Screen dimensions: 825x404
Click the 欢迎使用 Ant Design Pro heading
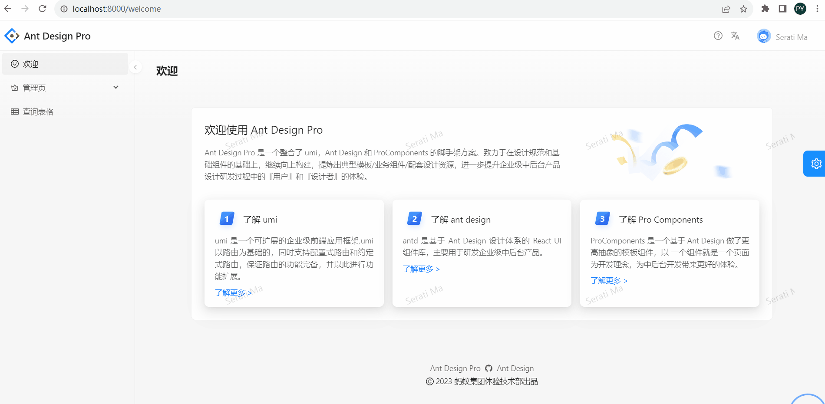pyautogui.click(x=264, y=130)
